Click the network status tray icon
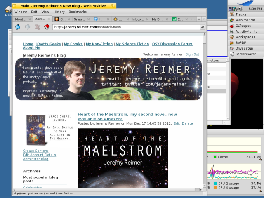 click(x=236, y=9)
